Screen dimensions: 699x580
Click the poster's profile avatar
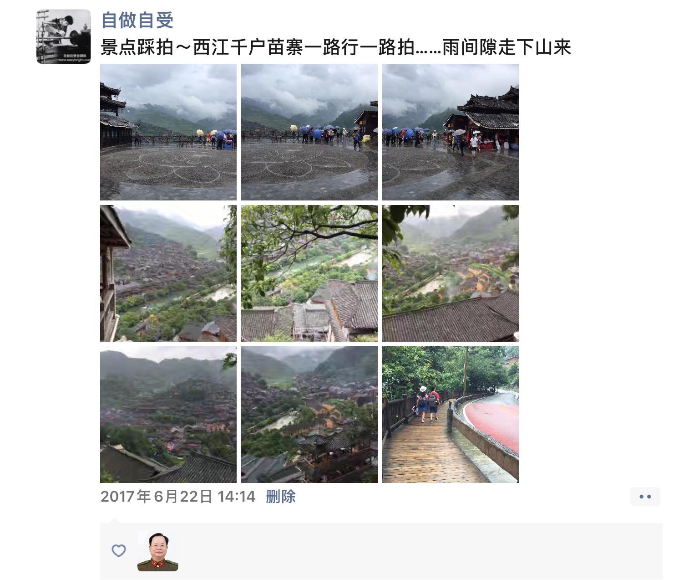click(x=64, y=36)
